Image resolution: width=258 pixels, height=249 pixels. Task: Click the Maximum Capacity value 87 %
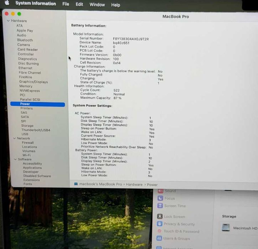coord(118,98)
